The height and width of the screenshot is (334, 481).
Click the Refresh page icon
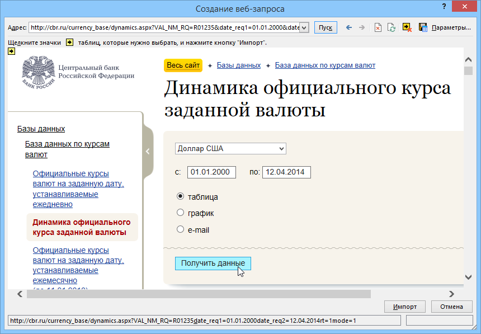392,27
